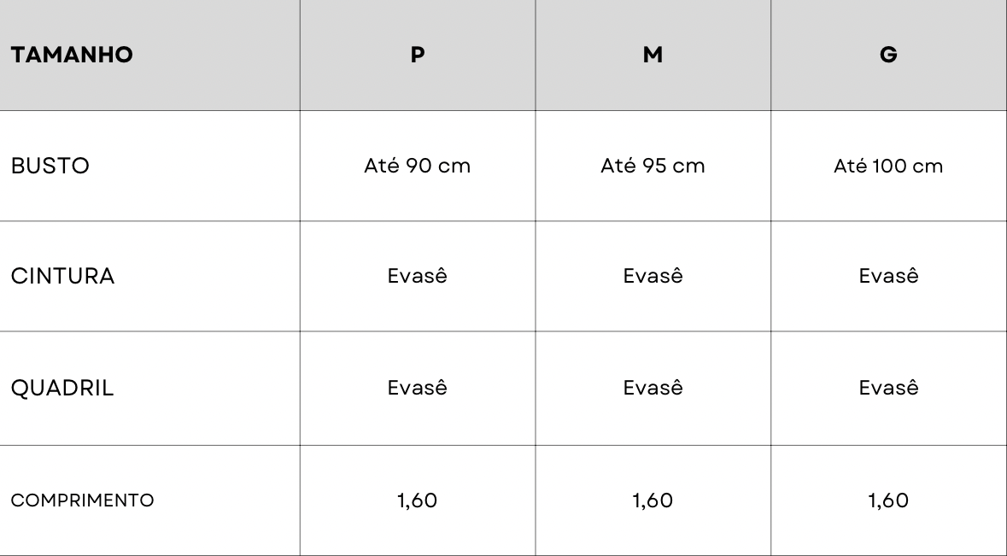Click the QUADRIL row label
This screenshot has width=1007, height=556.
[x=62, y=389]
